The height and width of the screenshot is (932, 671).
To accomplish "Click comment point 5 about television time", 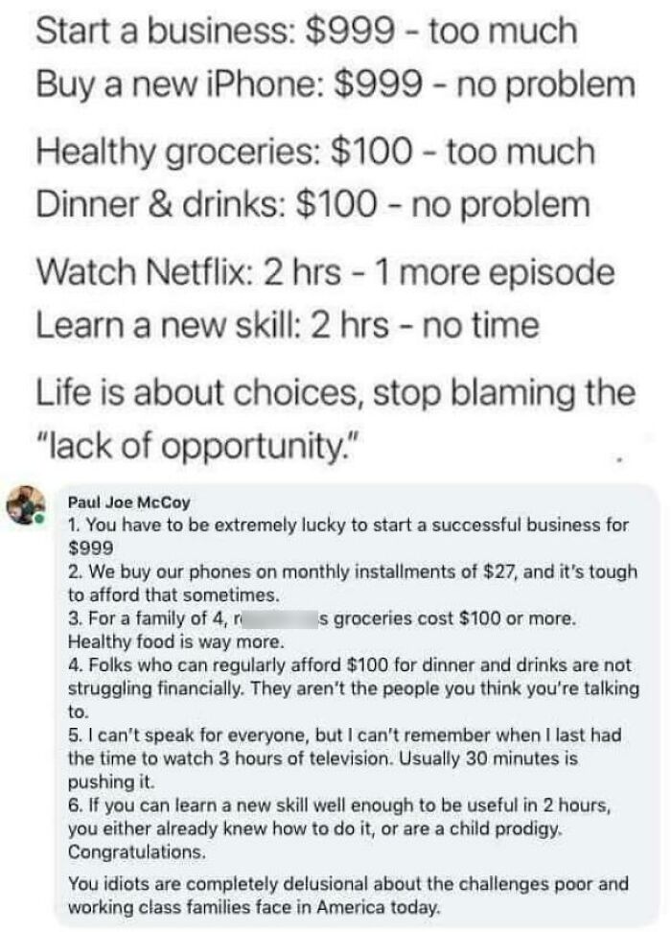I will coord(345,758).
